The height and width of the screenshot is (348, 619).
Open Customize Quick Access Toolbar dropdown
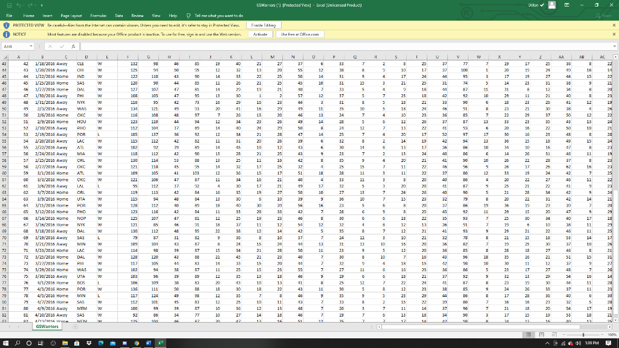coord(42,5)
